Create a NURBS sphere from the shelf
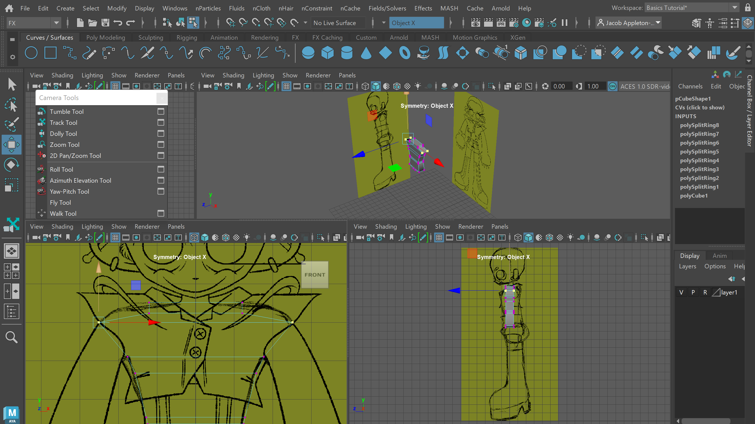Image resolution: width=755 pixels, height=424 pixels. point(308,53)
